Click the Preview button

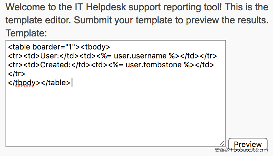[x=248, y=144]
